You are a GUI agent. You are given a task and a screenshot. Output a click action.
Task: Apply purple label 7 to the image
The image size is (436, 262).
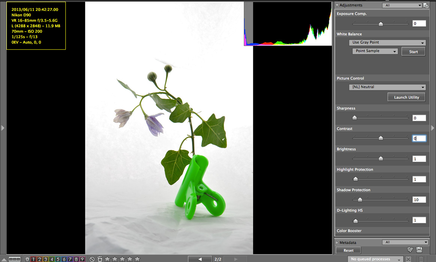(70, 259)
